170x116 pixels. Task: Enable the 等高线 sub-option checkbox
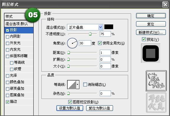(x=12, y=63)
